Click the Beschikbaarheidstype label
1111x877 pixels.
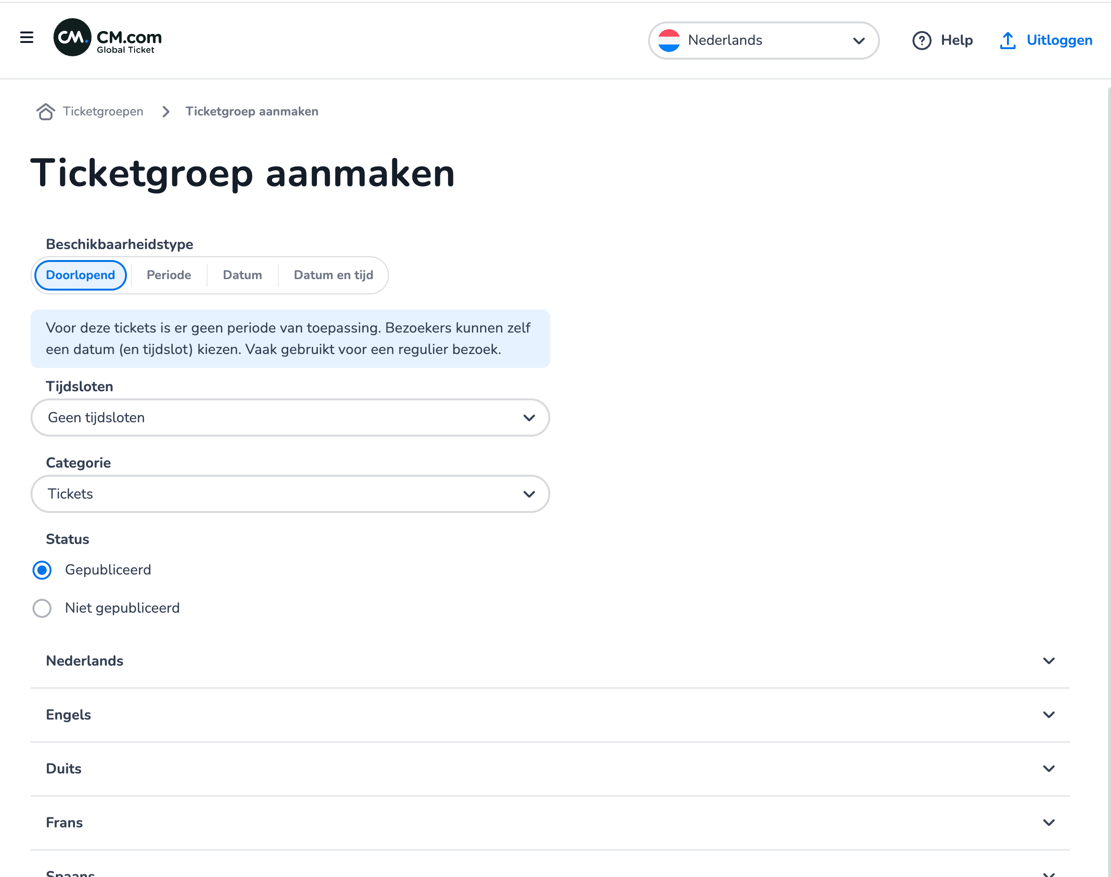click(x=119, y=244)
